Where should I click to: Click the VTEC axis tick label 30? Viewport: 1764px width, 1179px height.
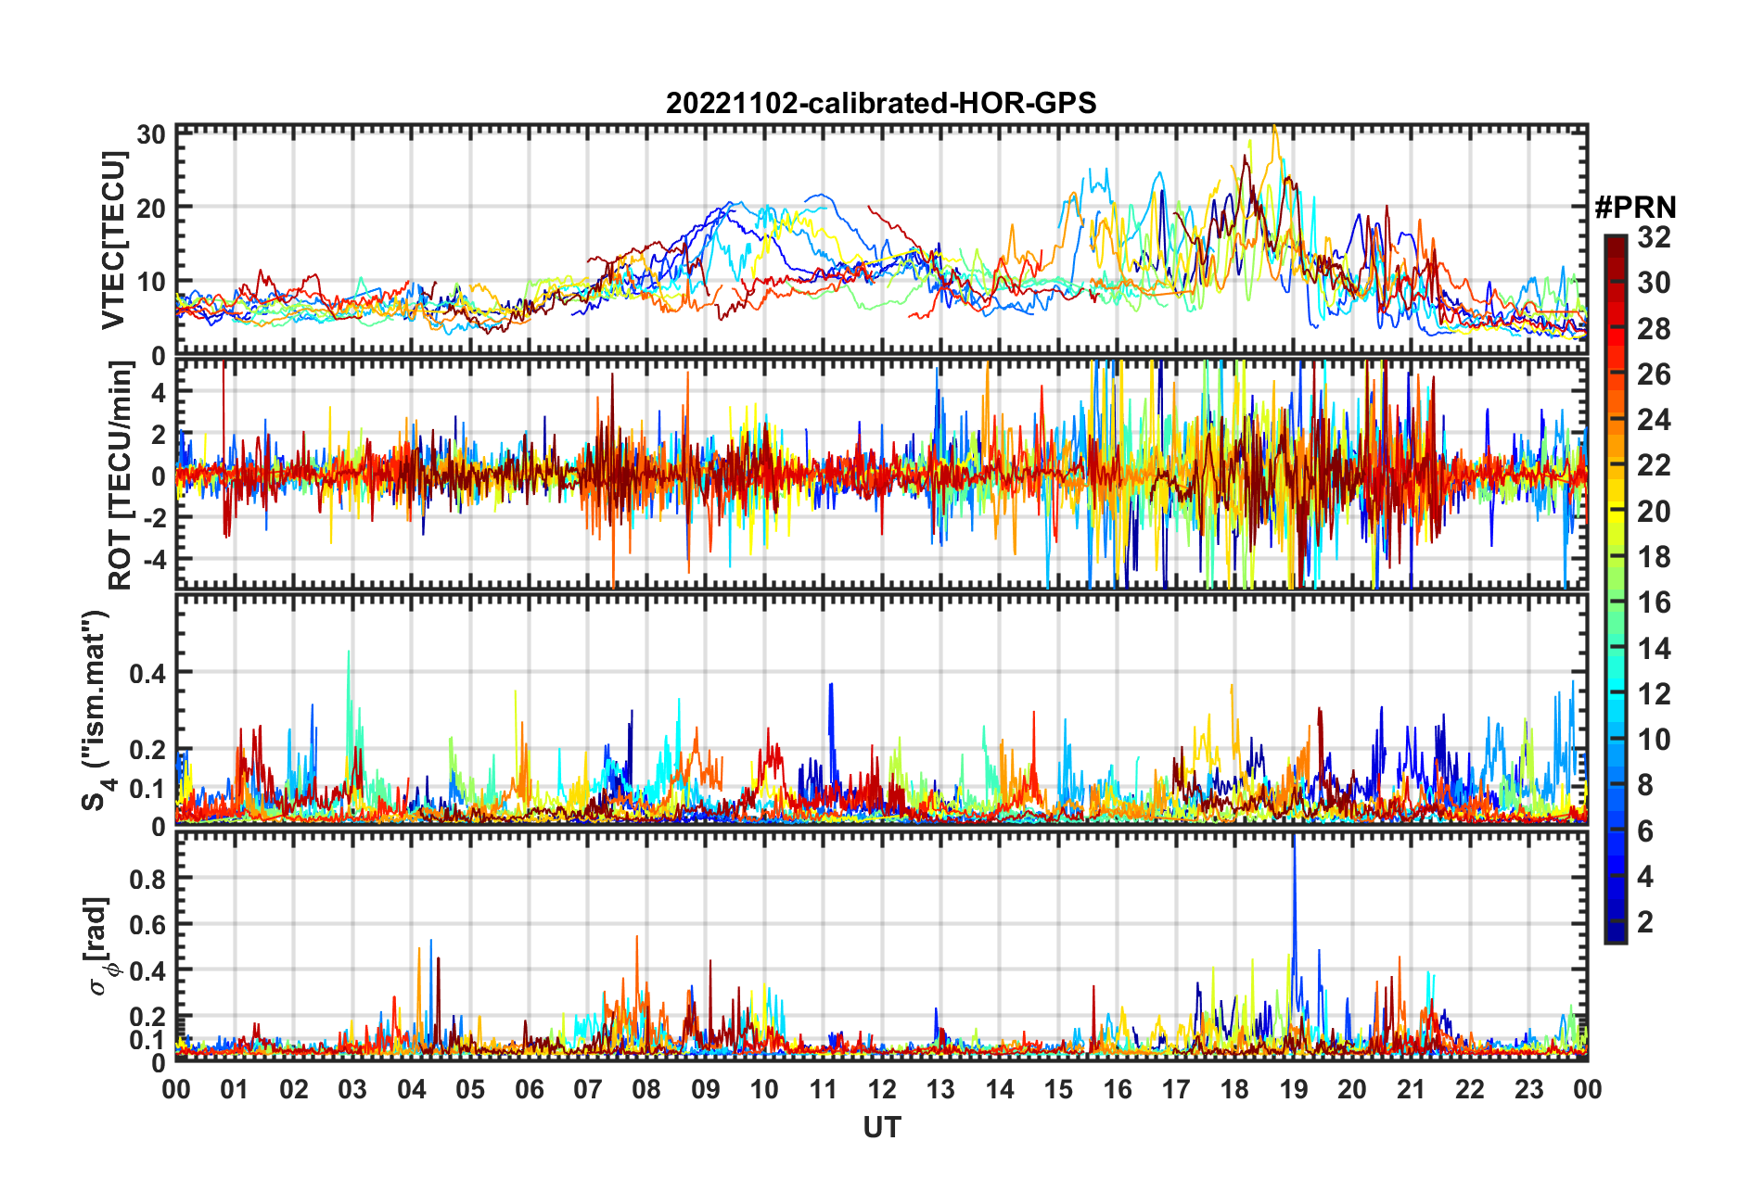151,134
